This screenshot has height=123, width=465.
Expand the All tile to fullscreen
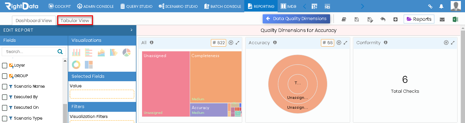click(x=237, y=43)
